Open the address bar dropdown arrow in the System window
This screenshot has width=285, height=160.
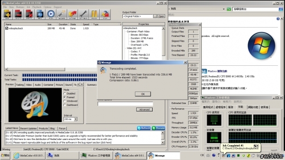coord(224,9)
